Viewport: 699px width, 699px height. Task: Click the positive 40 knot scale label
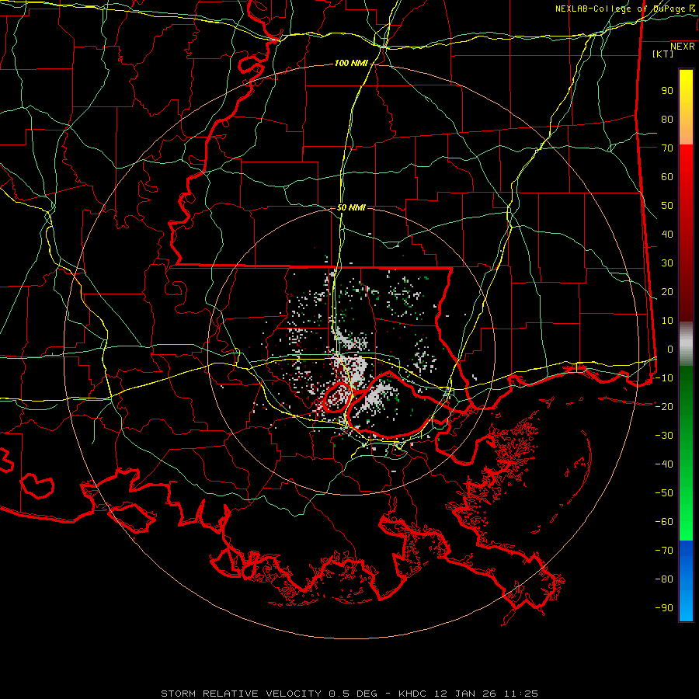667,235
